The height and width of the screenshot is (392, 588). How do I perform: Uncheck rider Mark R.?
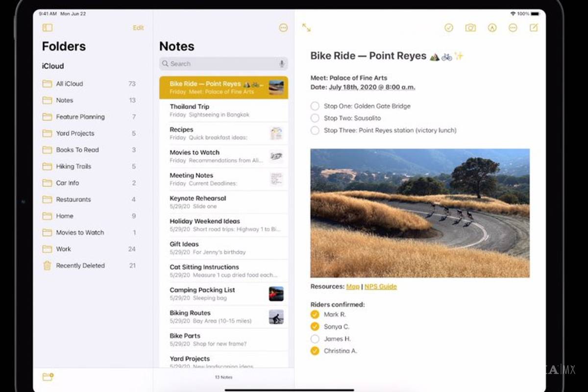pyautogui.click(x=315, y=315)
